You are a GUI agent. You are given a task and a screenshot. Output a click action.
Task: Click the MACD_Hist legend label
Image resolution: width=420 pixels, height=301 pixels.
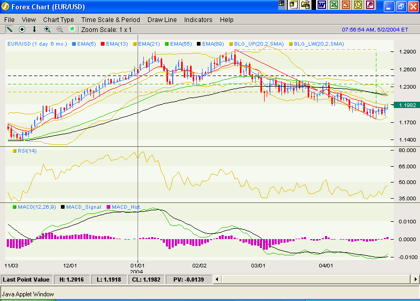(x=125, y=207)
